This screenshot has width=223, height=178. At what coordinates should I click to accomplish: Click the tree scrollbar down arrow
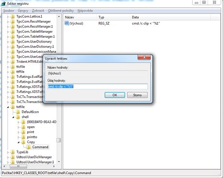click(59, 162)
